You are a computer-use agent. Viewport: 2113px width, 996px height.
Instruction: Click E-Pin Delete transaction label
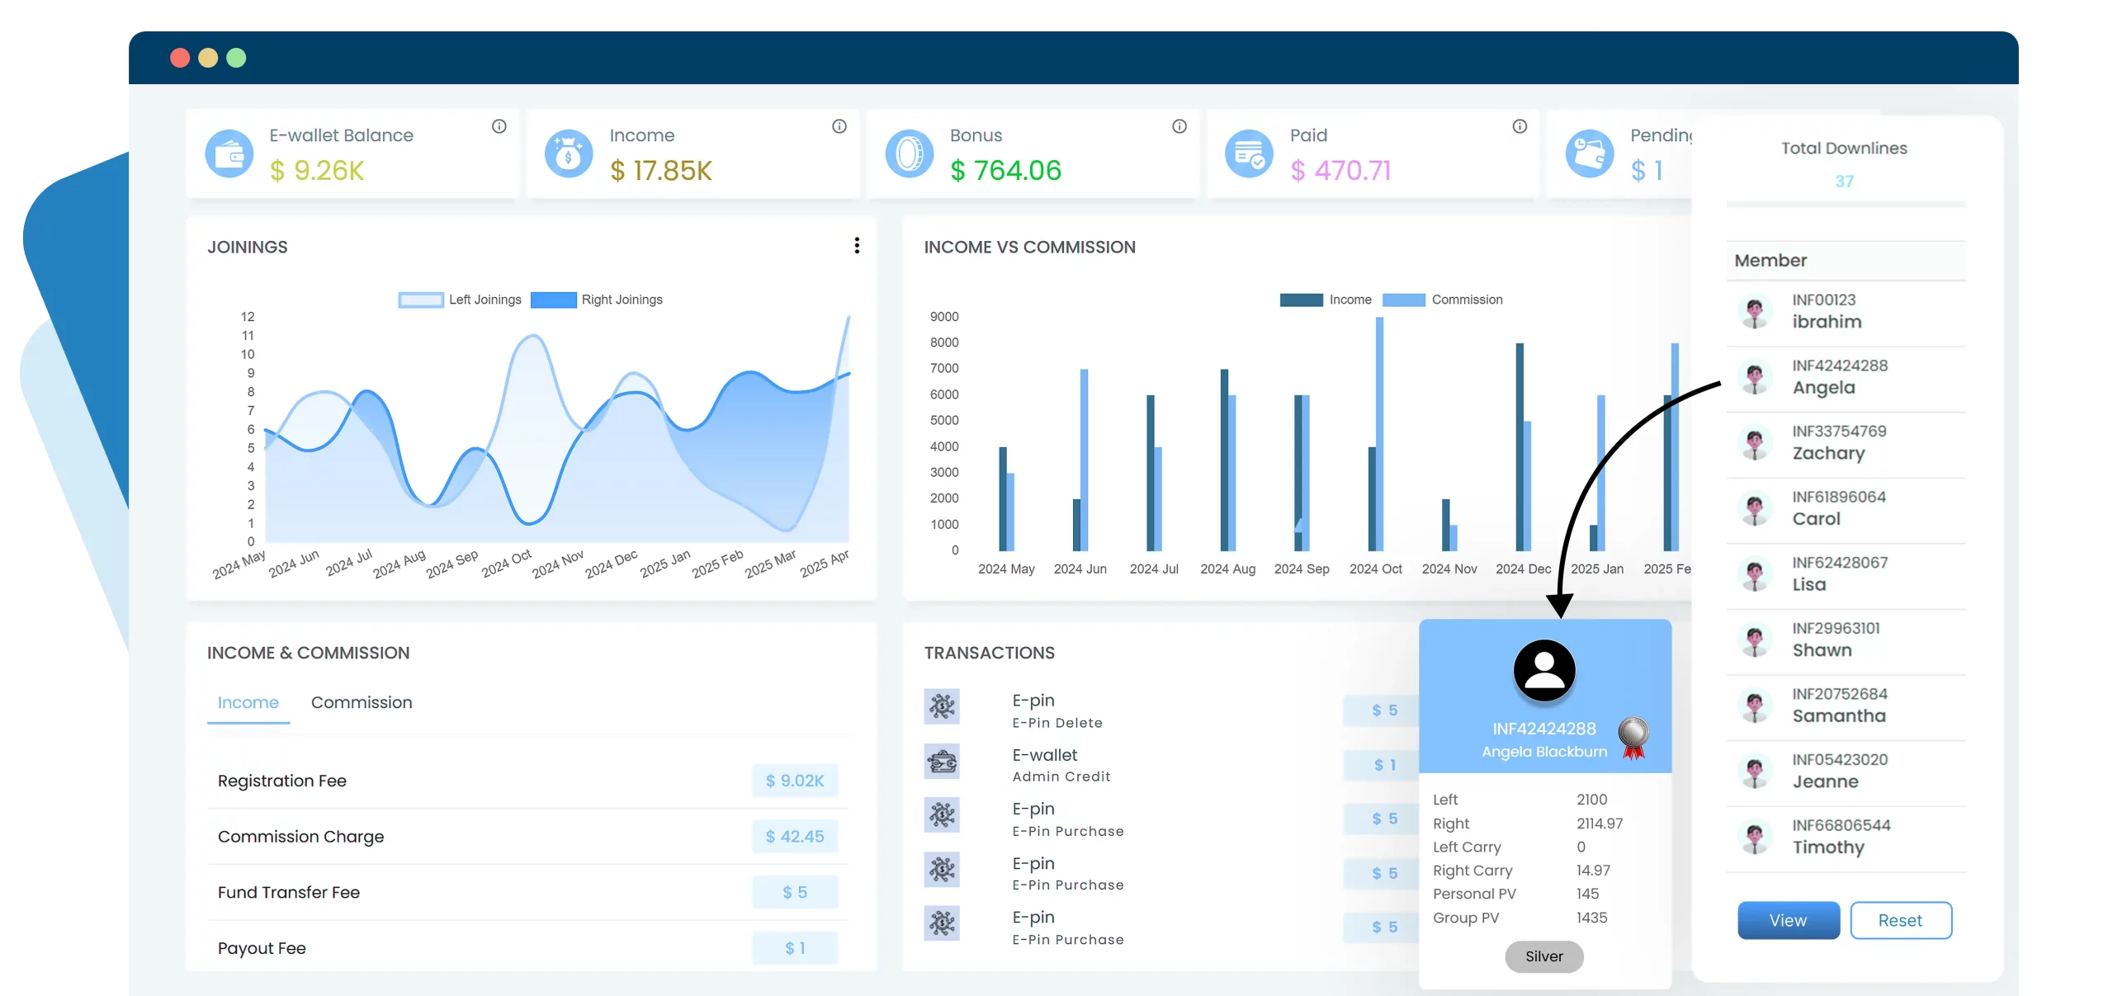1057,723
